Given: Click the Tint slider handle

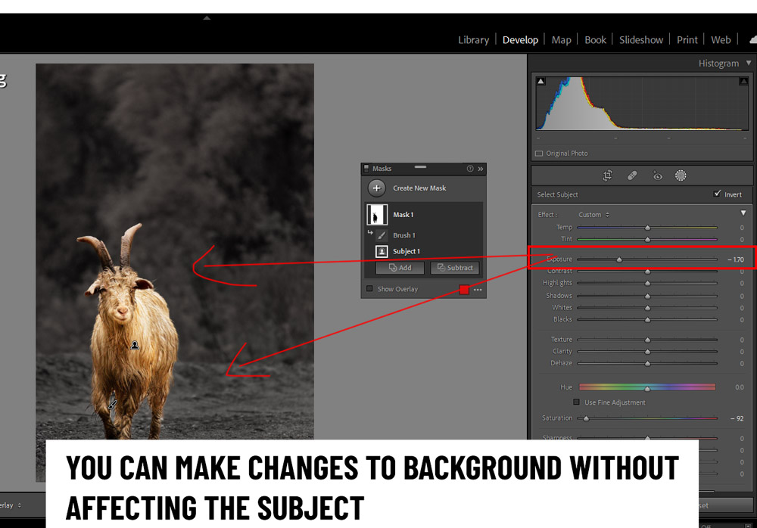Looking at the screenshot, I should pyautogui.click(x=647, y=239).
